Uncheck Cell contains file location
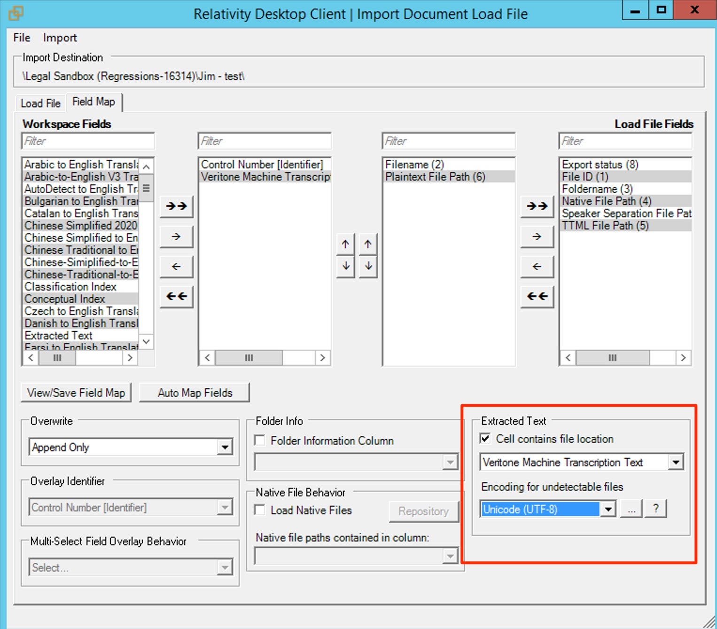Screen dimensions: 717x629 [485, 439]
